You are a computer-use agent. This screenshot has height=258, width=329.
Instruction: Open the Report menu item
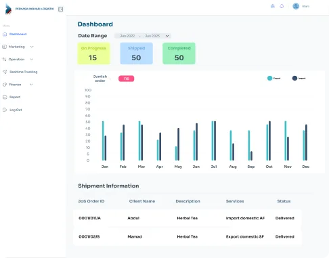[x=15, y=97]
